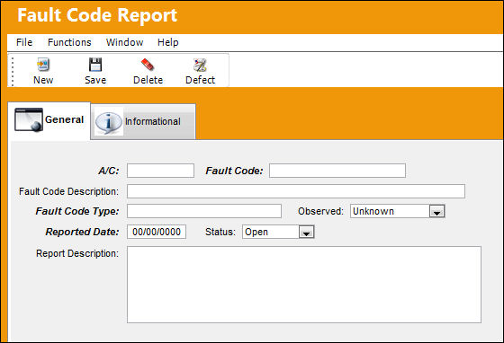The height and width of the screenshot is (343, 504).
Task: Click the Delete eraser icon
Action: [x=148, y=65]
